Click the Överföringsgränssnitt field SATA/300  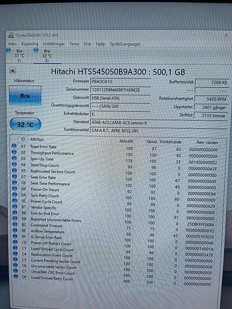[121, 106]
